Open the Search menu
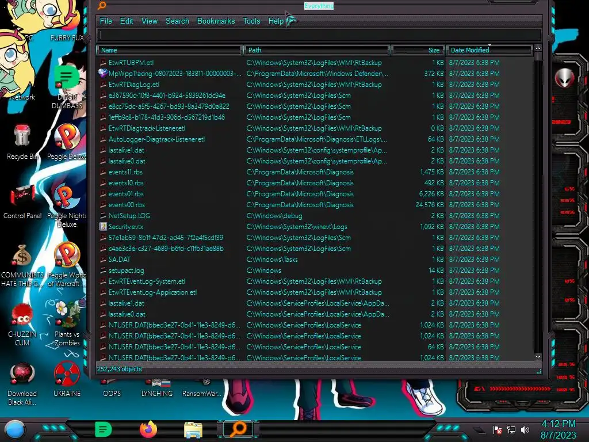Viewport: 589px width, 442px height. 177,21
